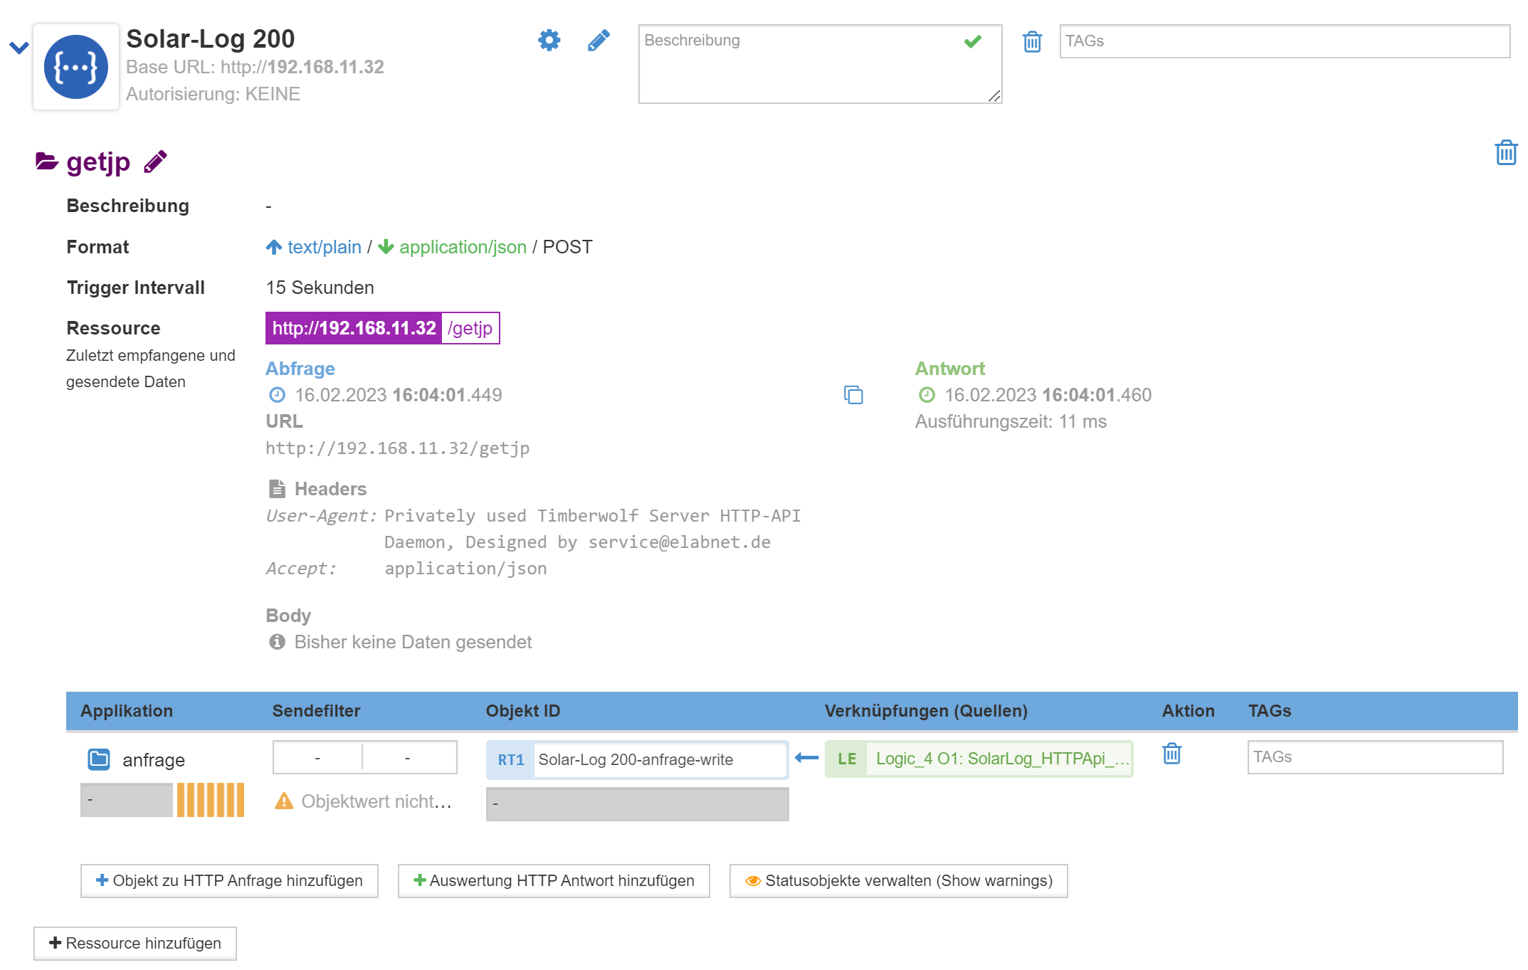Delete getjp resource with trash icon
Screen dimensions: 1528x970
click(1506, 152)
